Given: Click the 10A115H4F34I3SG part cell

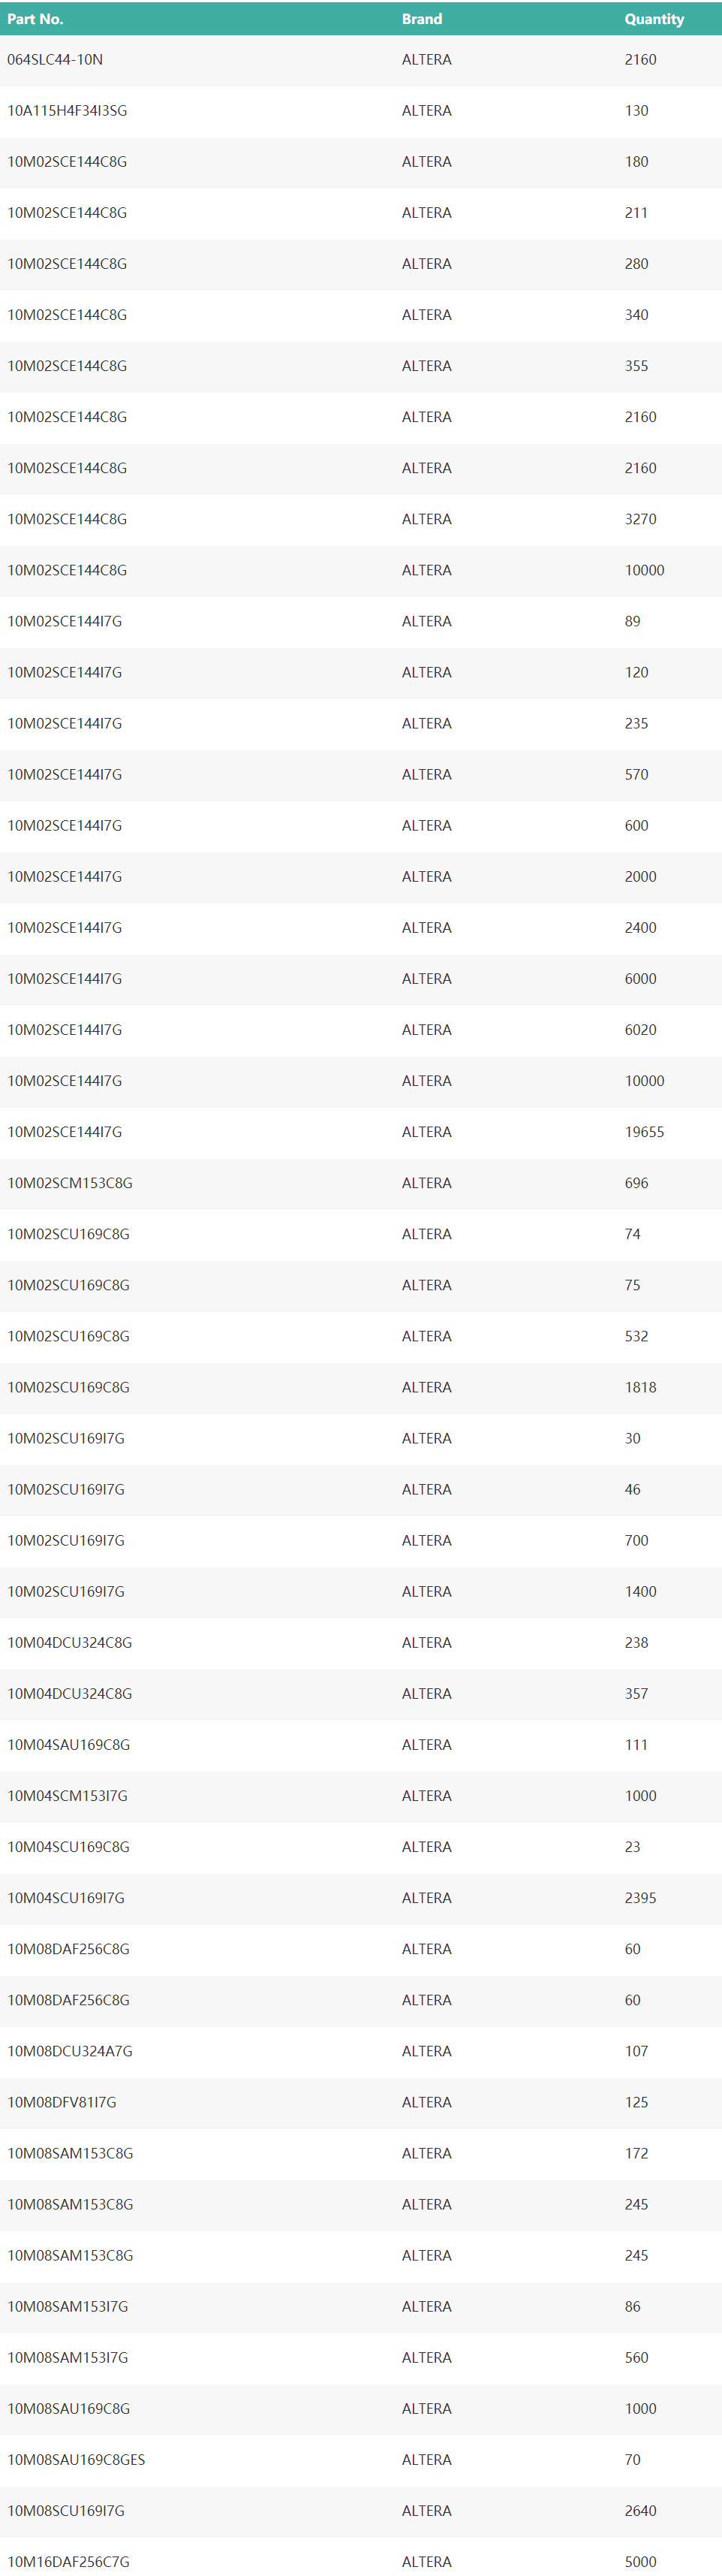Looking at the screenshot, I should [x=67, y=111].
